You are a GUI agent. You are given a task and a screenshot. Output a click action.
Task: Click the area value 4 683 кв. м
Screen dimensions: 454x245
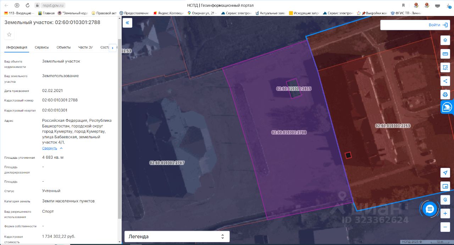pos(53,157)
